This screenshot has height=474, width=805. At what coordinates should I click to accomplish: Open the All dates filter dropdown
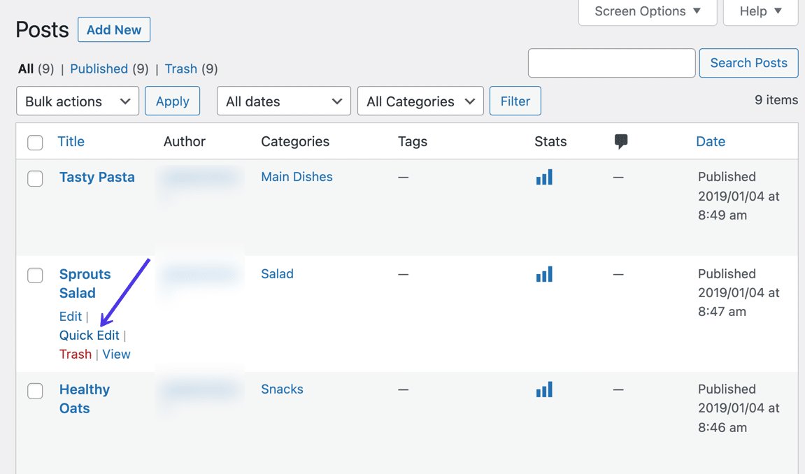[x=283, y=101]
